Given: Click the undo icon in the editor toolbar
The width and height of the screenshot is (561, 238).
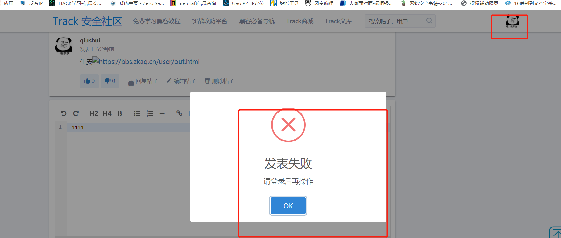Looking at the screenshot, I should click(x=64, y=113).
